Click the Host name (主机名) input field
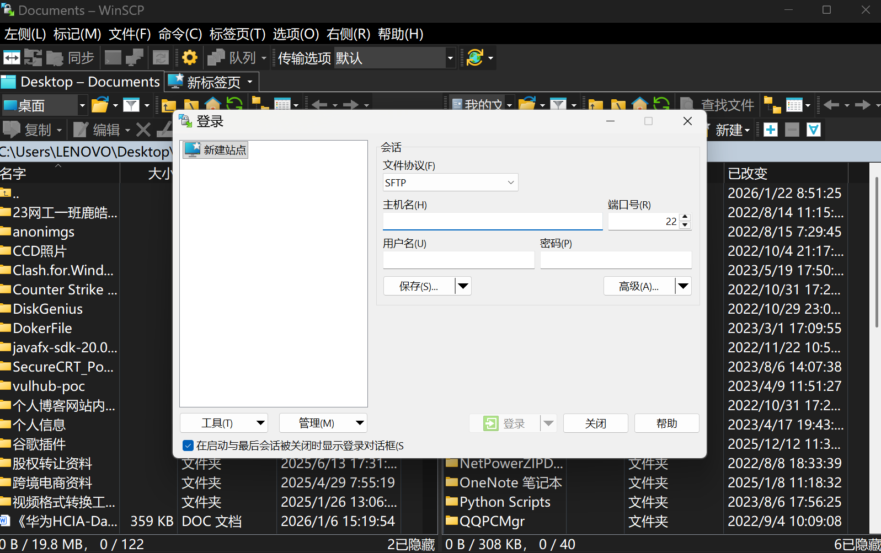Viewport: 881px width, 553px height. 492,222
